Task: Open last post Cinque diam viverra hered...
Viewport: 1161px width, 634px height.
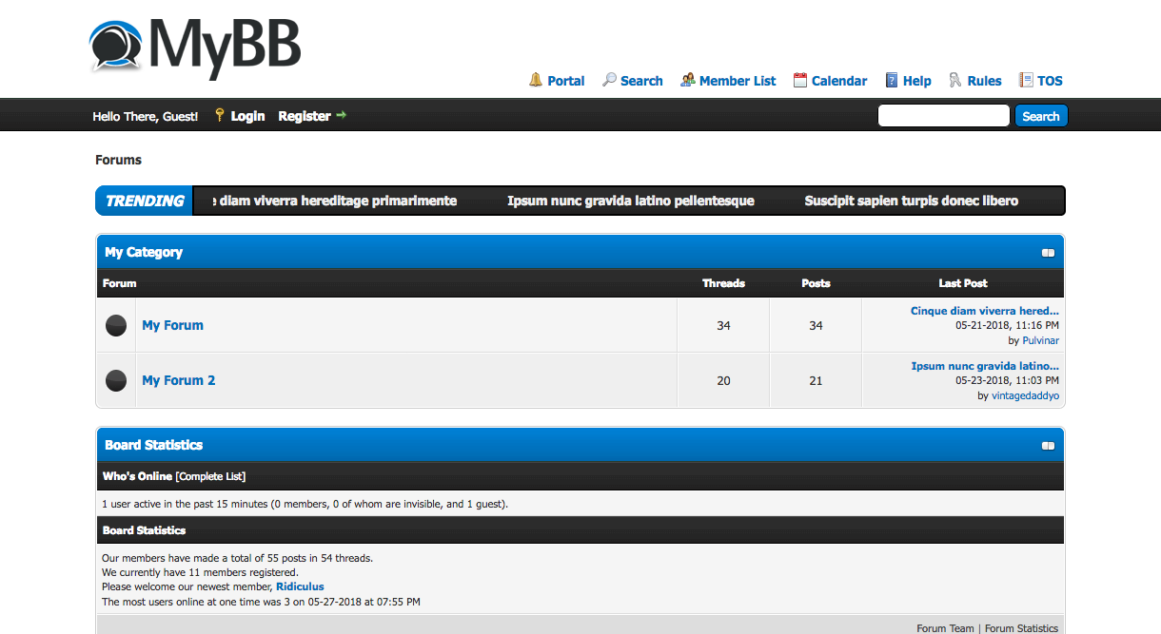Action: (985, 311)
